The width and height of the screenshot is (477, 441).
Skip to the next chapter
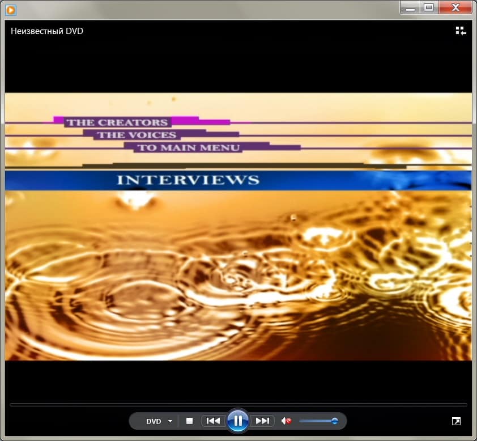[262, 421]
